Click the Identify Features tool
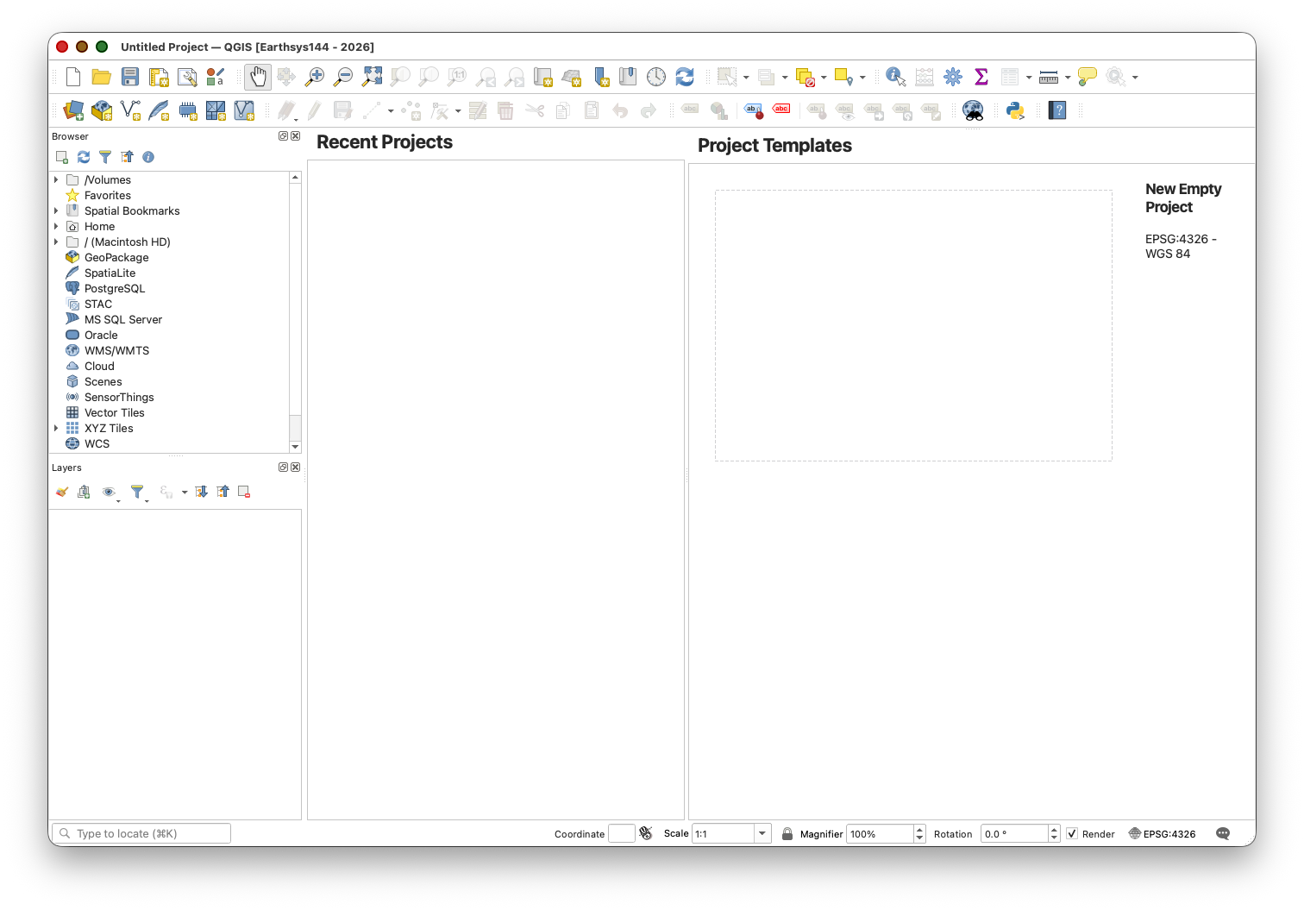 tap(895, 78)
